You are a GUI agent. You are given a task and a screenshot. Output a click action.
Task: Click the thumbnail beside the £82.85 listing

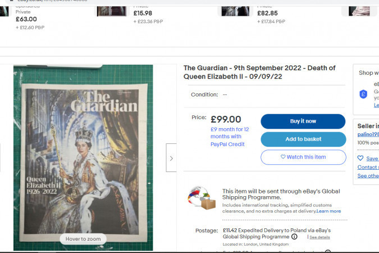coord(234,8)
